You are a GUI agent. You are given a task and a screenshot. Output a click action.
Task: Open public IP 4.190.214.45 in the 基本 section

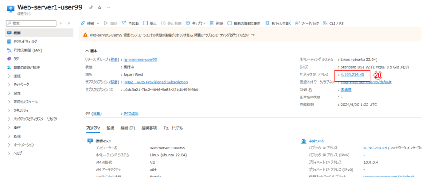tap(352, 75)
